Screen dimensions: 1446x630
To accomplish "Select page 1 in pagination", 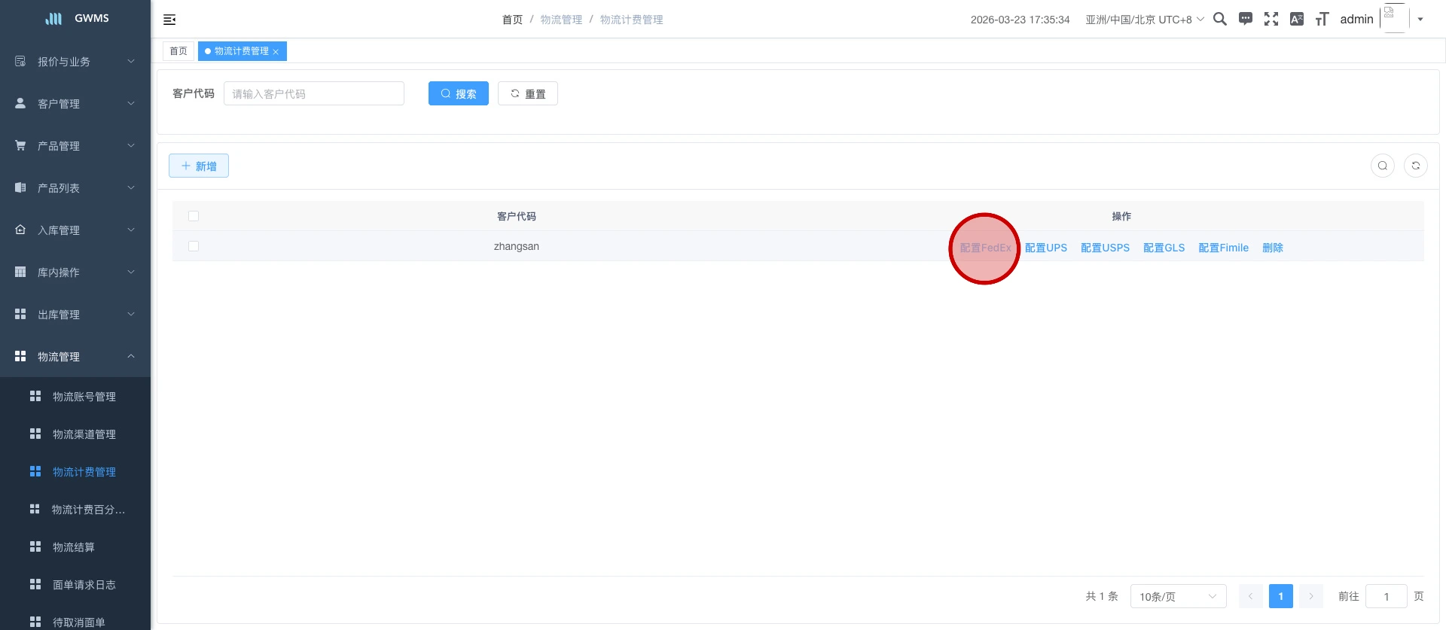I will (1281, 596).
